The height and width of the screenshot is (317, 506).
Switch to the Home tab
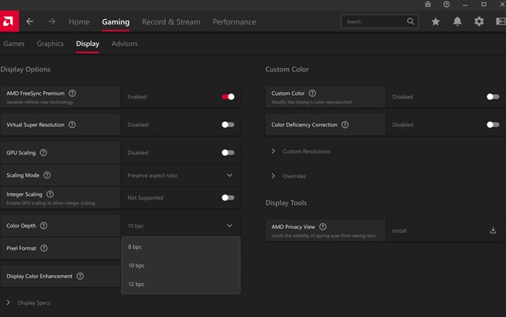coord(79,21)
